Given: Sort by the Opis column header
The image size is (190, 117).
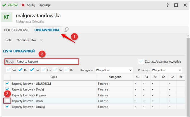Looking at the screenshot, I should (x=54, y=77).
